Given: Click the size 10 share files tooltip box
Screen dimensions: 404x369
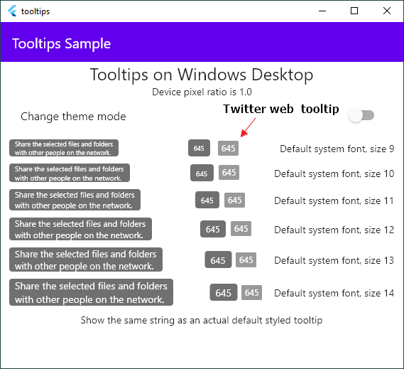Looking at the screenshot, I should (x=70, y=173).
